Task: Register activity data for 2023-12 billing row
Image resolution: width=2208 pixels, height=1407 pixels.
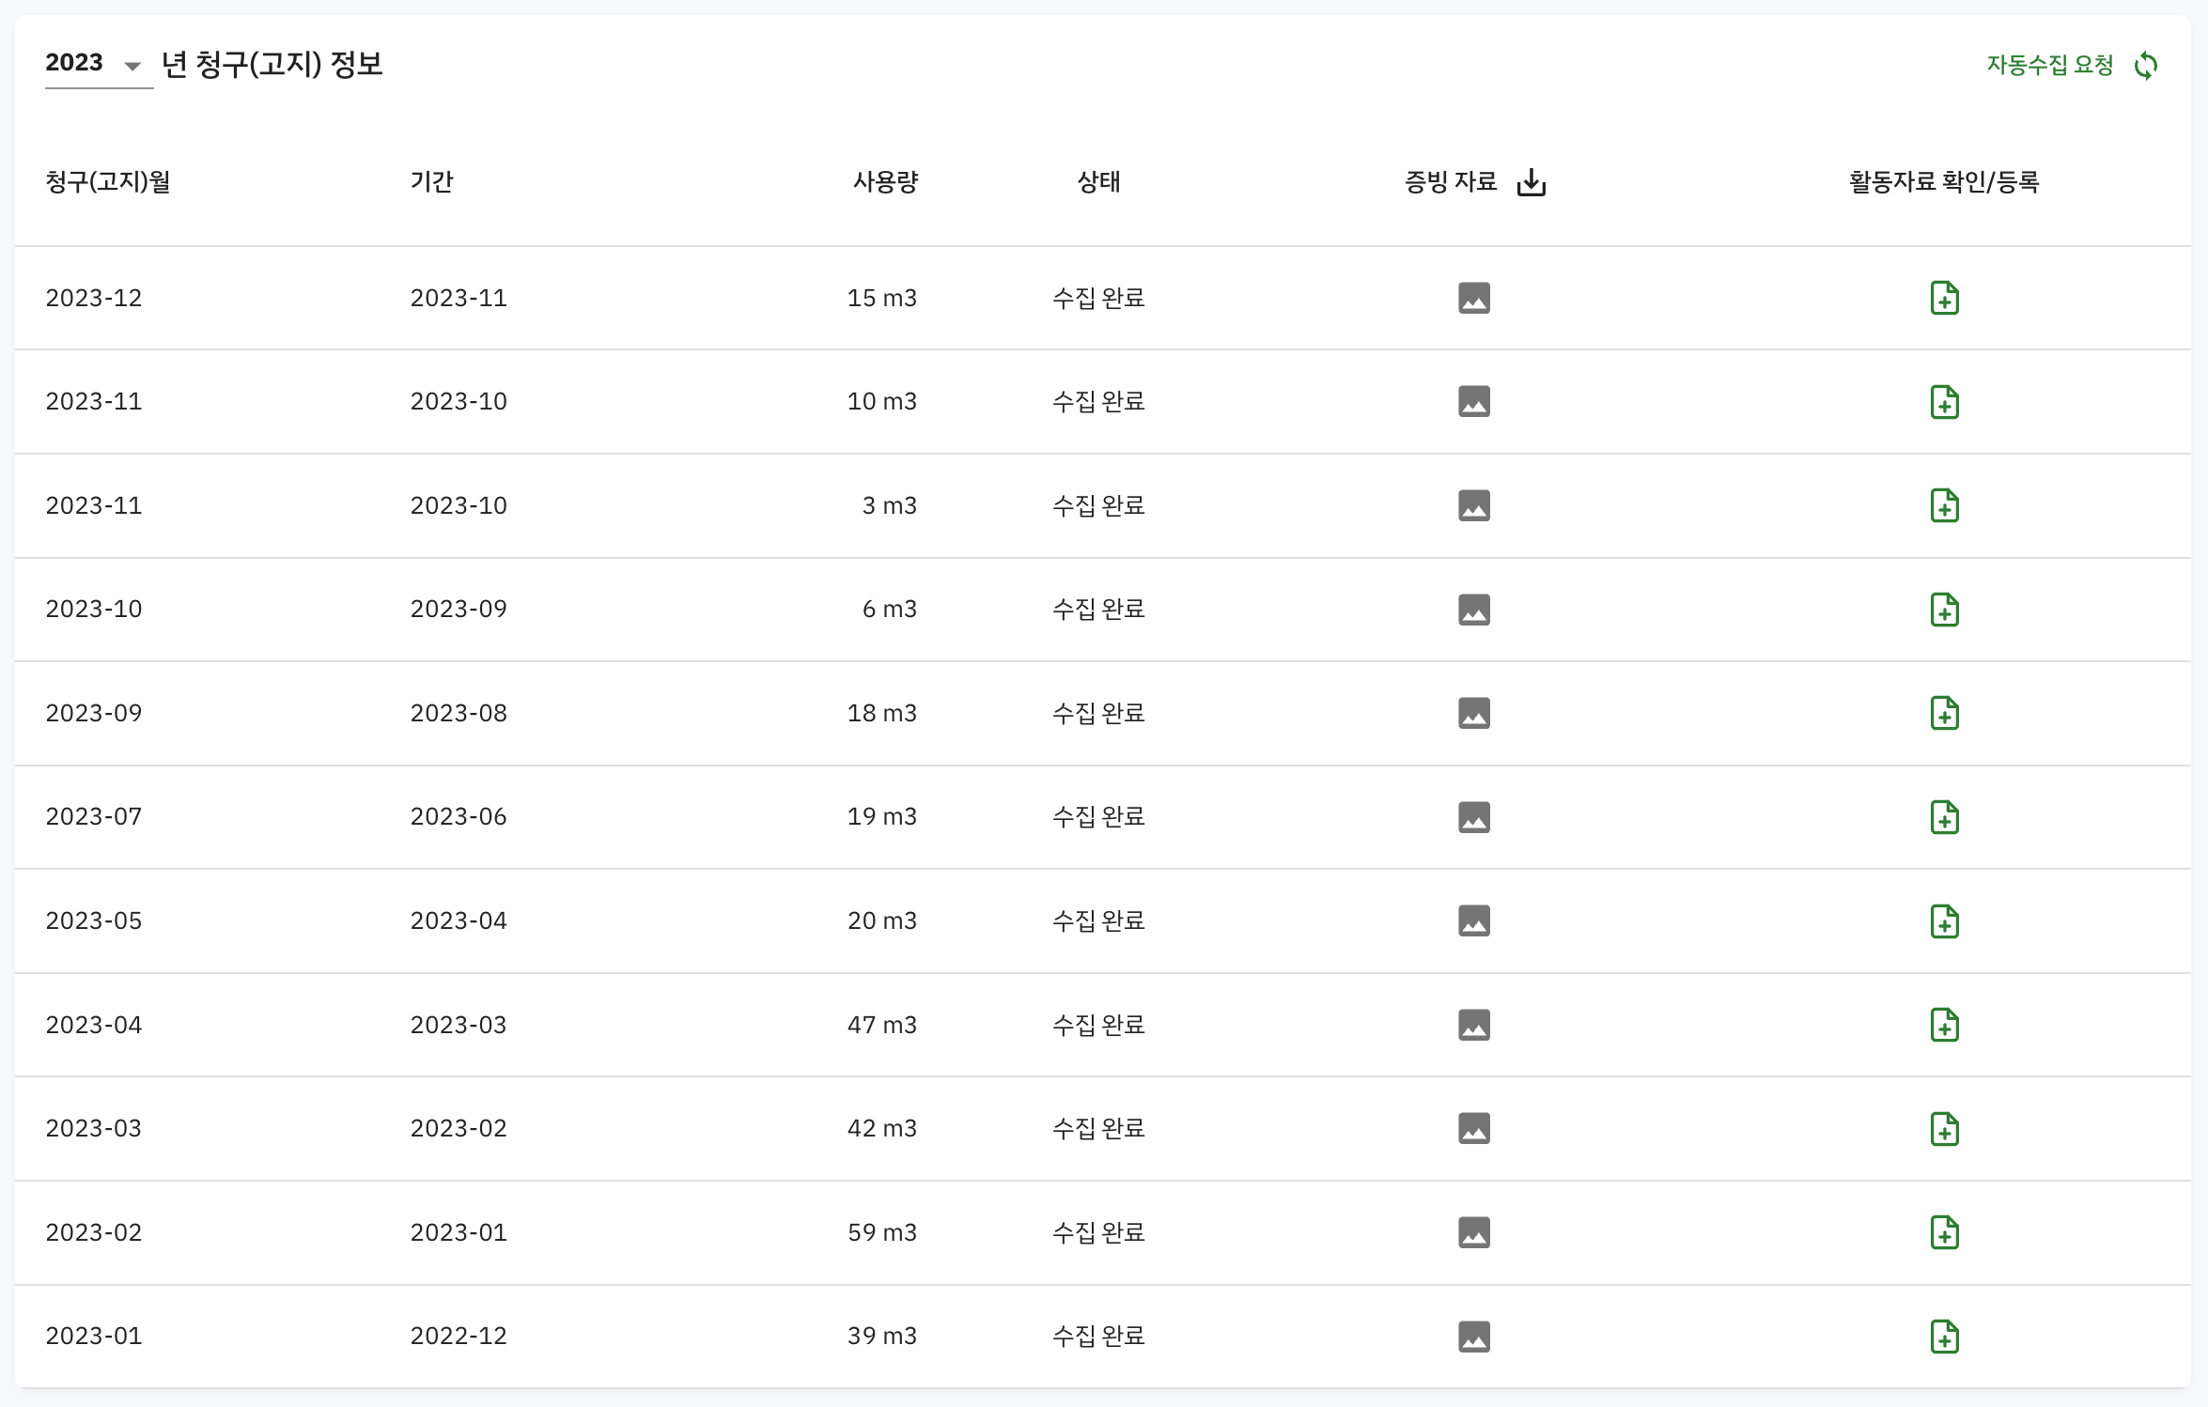Action: point(1944,299)
